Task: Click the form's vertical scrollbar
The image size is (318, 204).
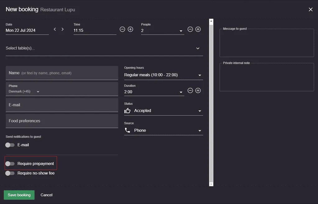Action: coord(211,102)
